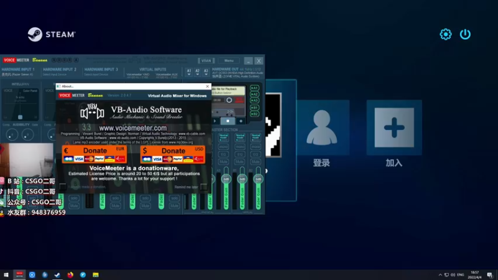Viewport: 498px width, 280px height.
Task: Click the cassette stop button
Action: (228, 121)
